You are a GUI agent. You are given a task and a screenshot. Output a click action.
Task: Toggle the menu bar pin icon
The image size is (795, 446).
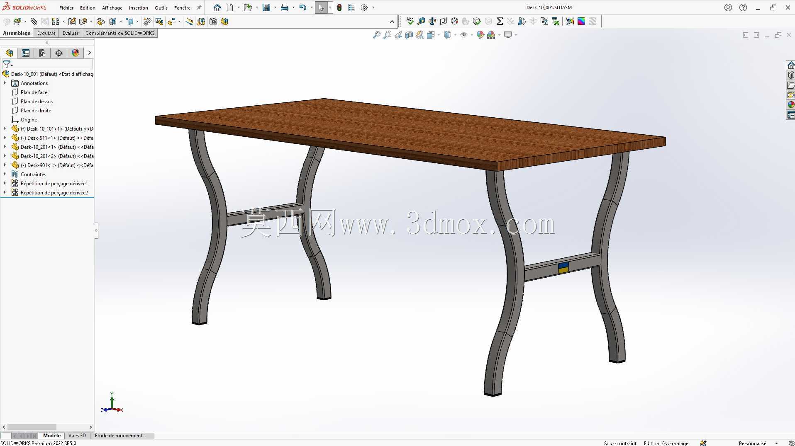pos(199,7)
